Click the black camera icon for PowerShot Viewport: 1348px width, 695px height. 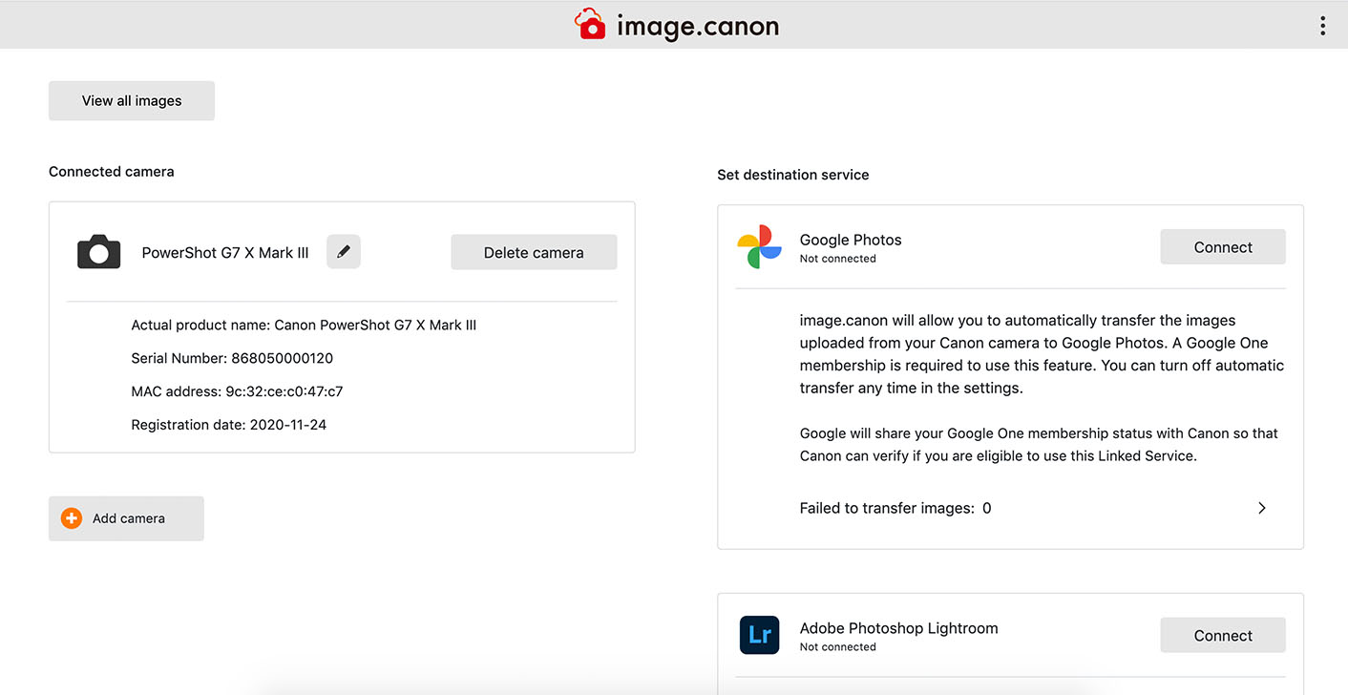[x=99, y=253]
